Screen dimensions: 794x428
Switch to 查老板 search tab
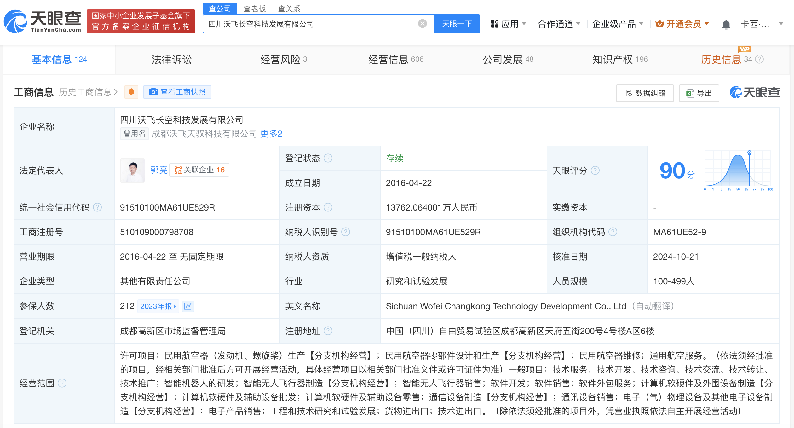254,9
